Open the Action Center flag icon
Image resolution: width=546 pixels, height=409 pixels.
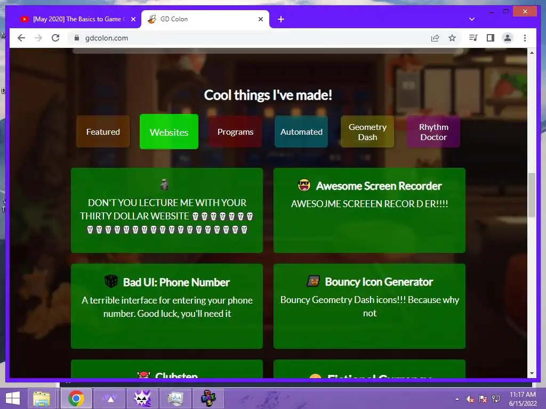click(x=483, y=399)
